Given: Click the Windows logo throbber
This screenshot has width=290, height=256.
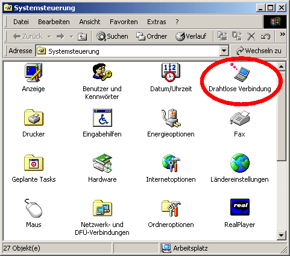Looking at the screenshot, I should pyautogui.click(x=275, y=22).
